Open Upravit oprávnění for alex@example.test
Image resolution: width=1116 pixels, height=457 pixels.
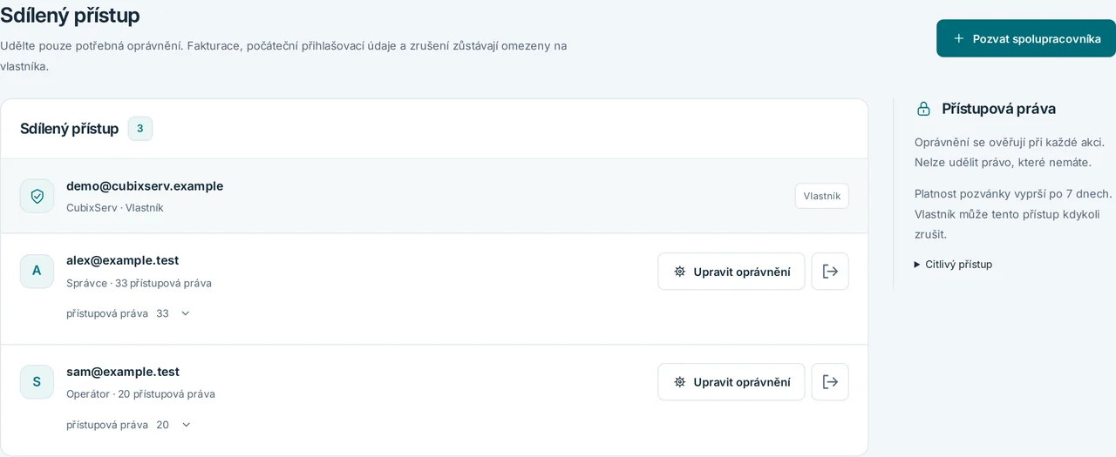[732, 272]
